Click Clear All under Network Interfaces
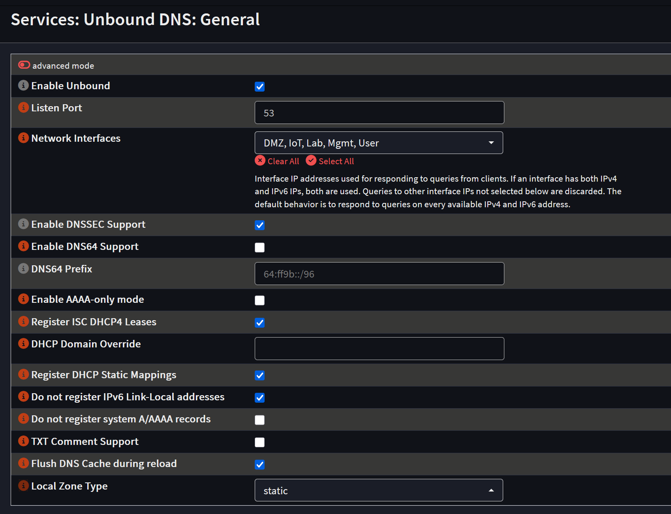Viewport: 671px width, 514px height. [277, 161]
